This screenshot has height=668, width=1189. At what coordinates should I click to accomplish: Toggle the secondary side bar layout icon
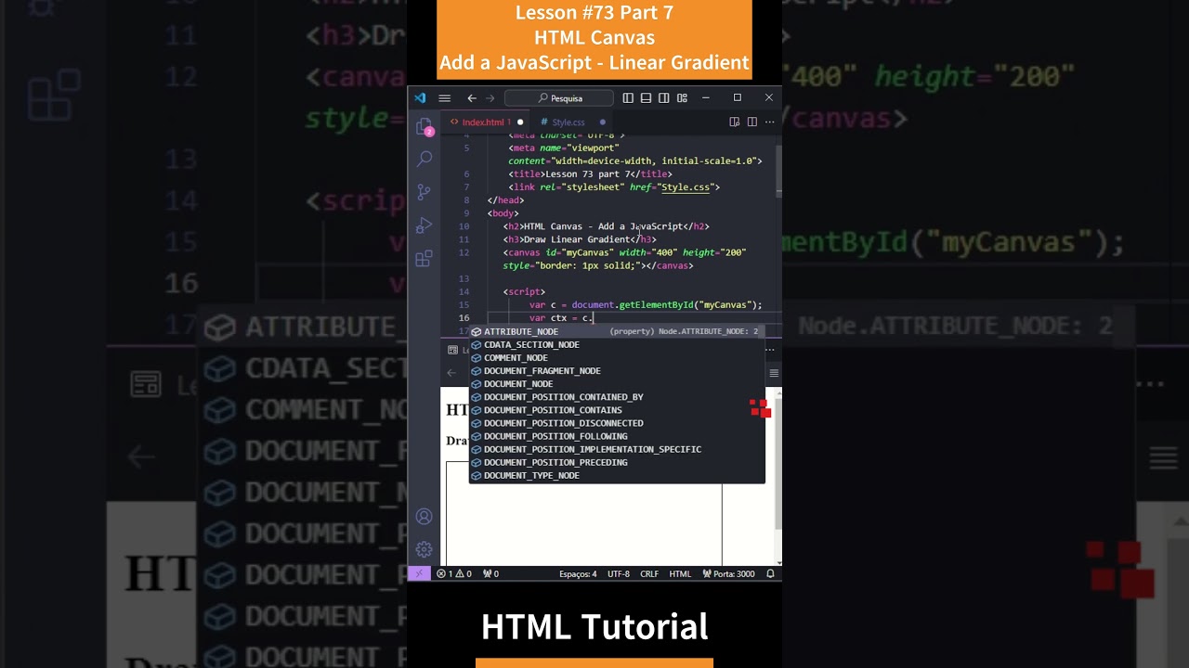(x=663, y=97)
